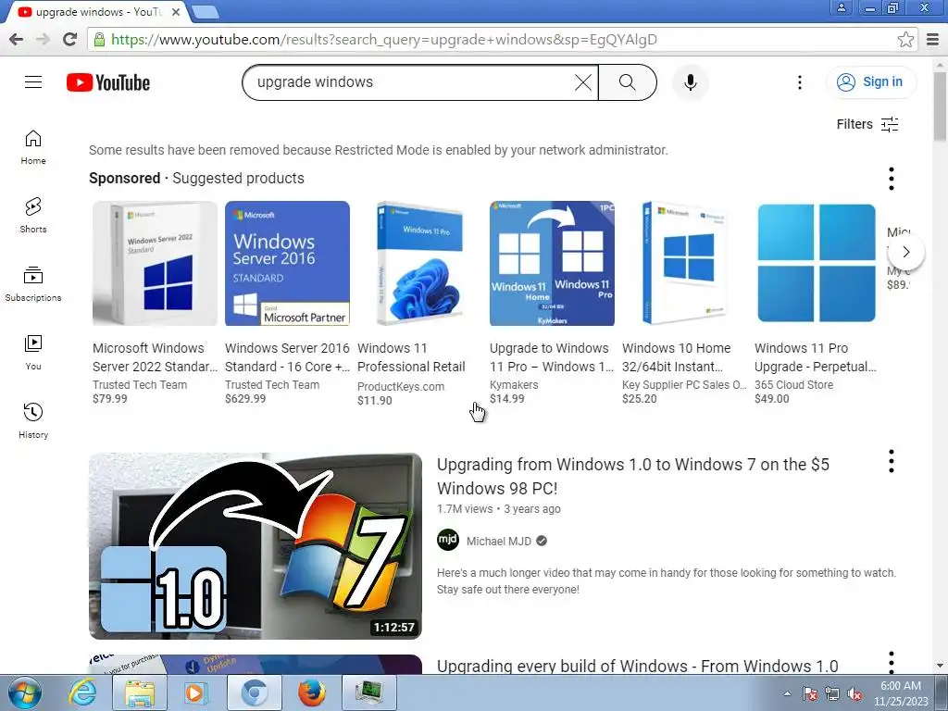
Task: Click the Windows 1.0 to 7 video thumbnail
Action: [x=256, y=546]
